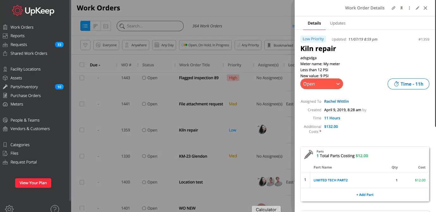
Task: Open the three-dot more options menu
Action: coord(409,8)
